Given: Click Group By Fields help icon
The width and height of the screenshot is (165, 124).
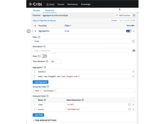Looking at the screenshot, I should click(48, 87).
